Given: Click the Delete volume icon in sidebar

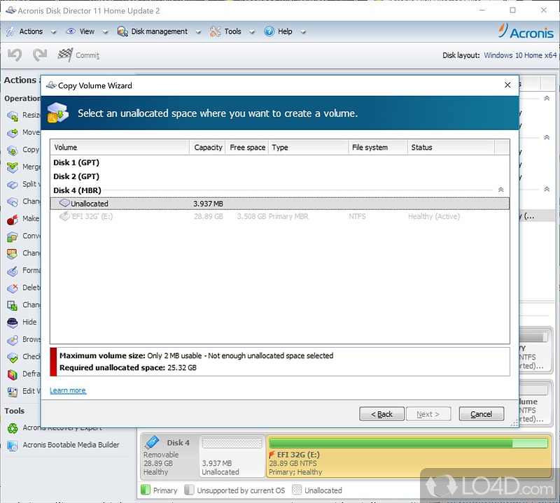Looking at the screenshot, I should pos(13,288).
